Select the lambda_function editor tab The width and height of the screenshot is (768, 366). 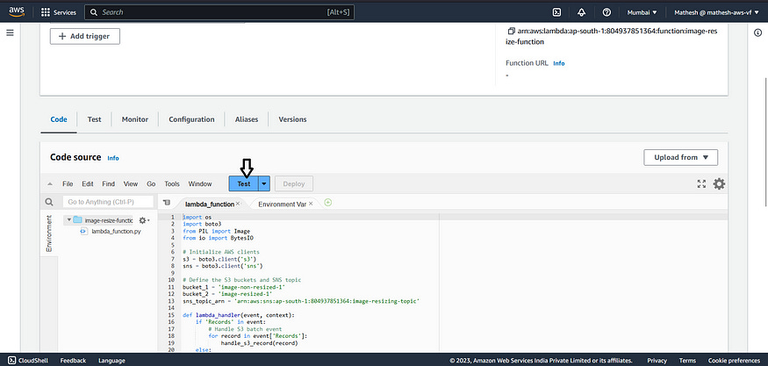point(209,205)
